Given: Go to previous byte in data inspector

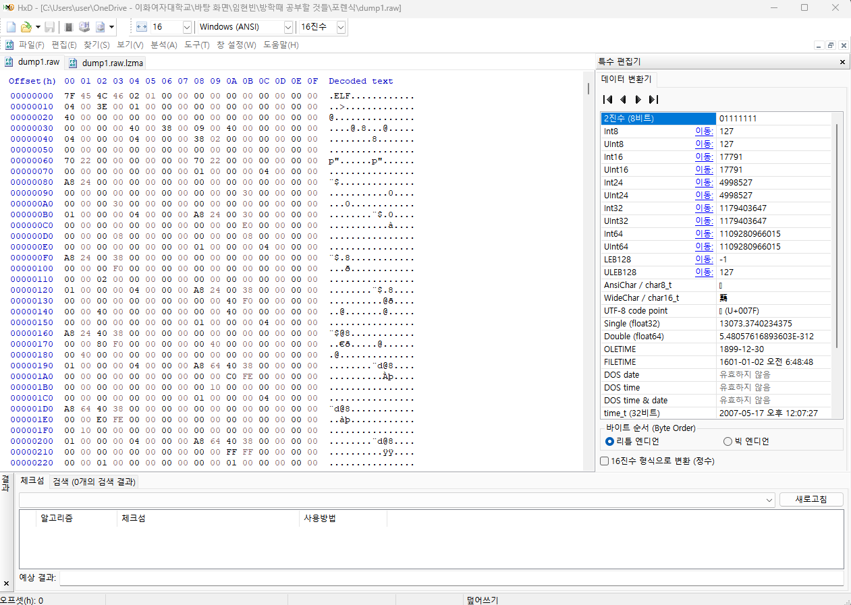Looking at the screenshot, I should point(623,99).
